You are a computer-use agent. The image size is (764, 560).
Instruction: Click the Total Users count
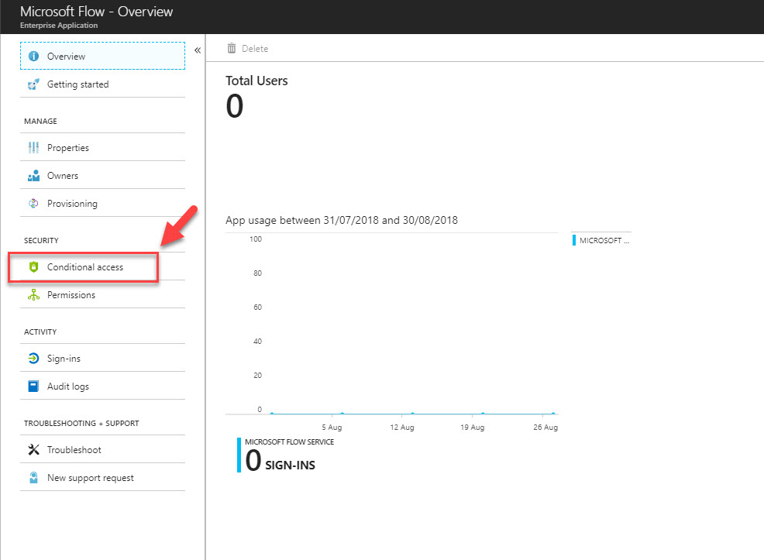234,105
